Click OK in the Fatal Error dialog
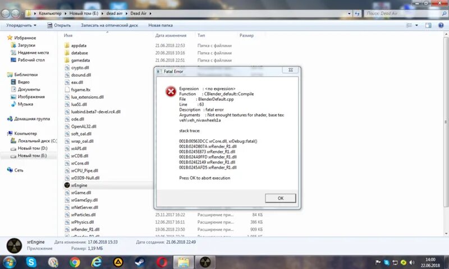Screen dimensions: 449x269 tap(280, 198)
